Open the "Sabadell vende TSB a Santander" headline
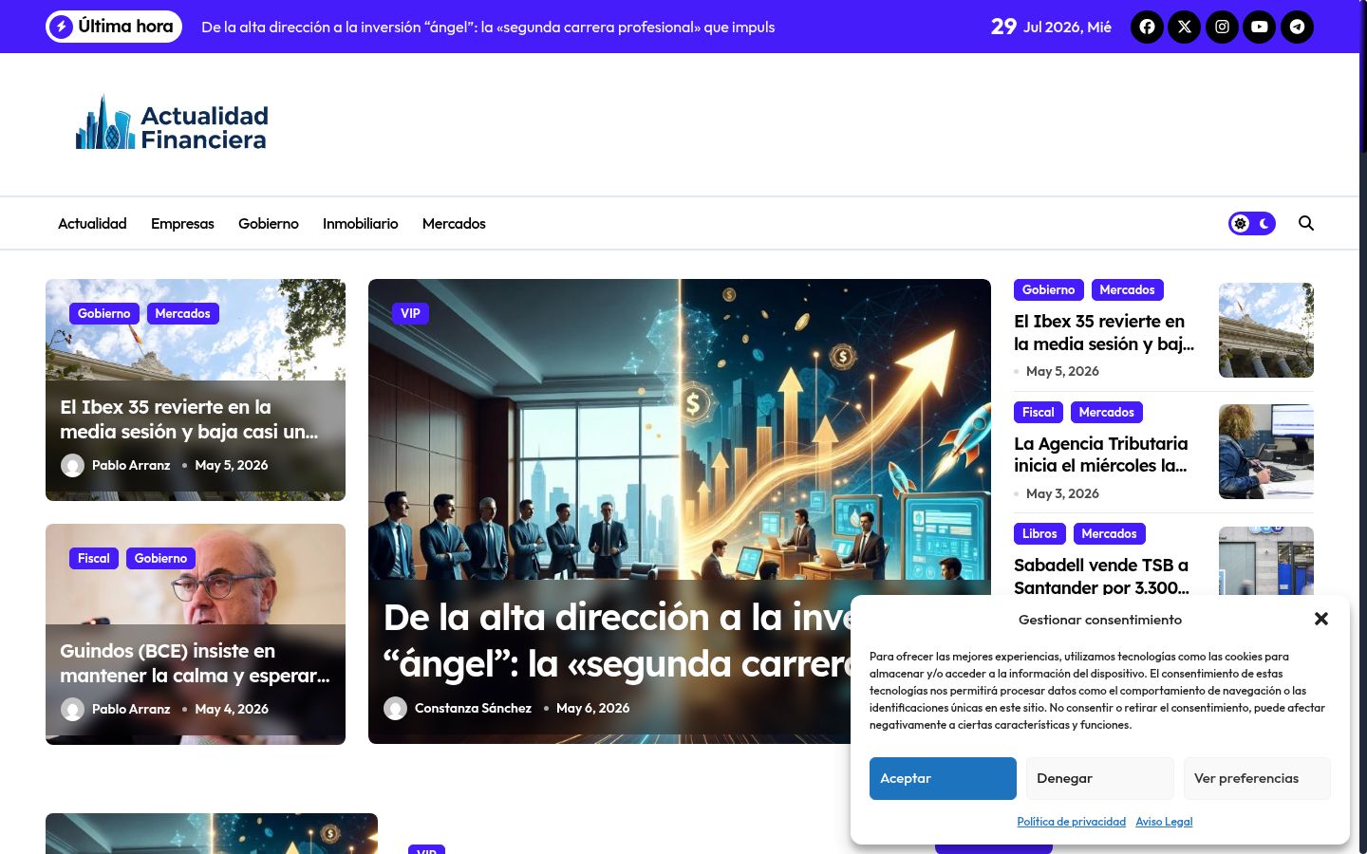1367x854 pixels. point(1101,576)
